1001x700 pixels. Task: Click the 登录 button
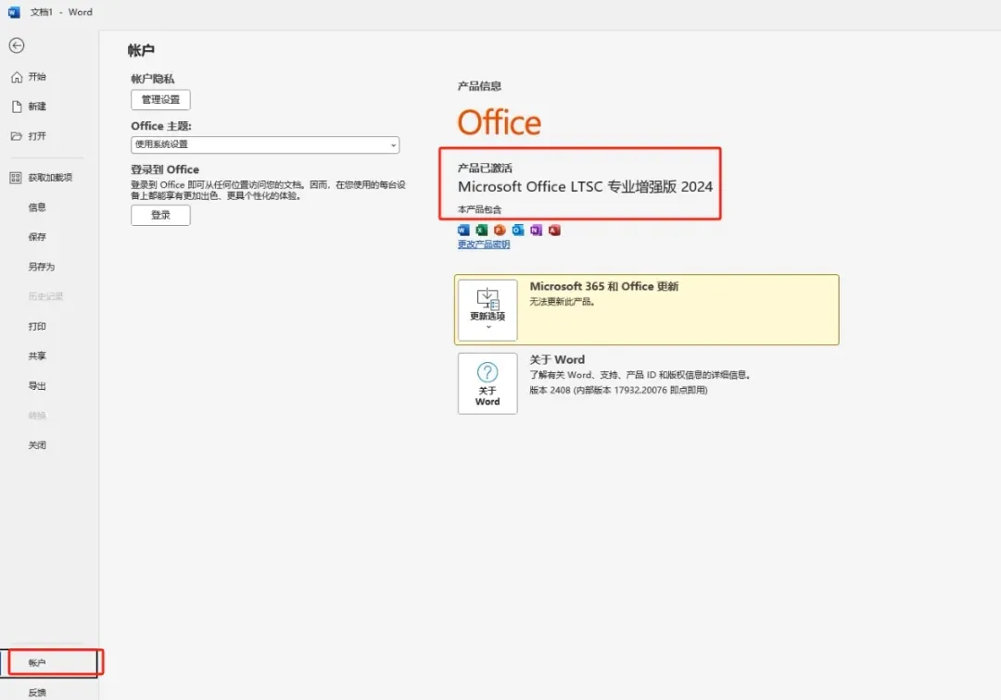(x=161, y=216)
